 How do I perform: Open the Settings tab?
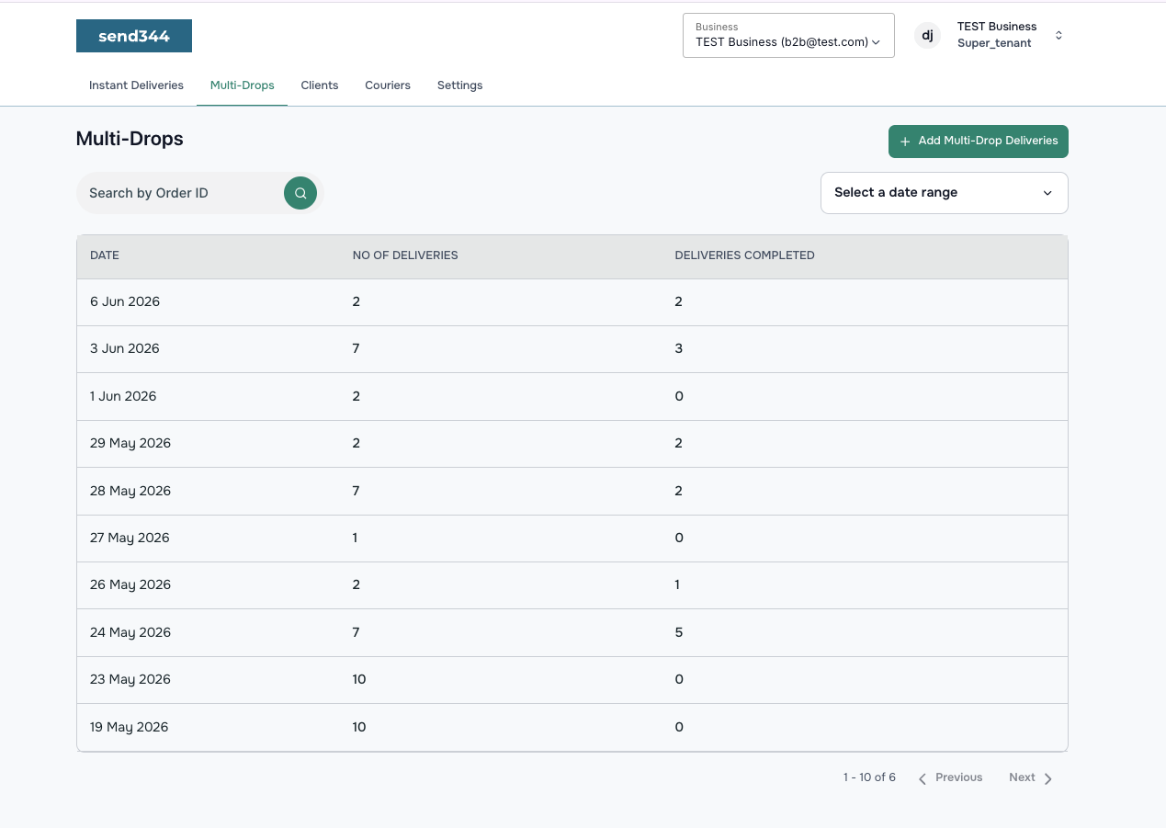(x=459, y=85)
